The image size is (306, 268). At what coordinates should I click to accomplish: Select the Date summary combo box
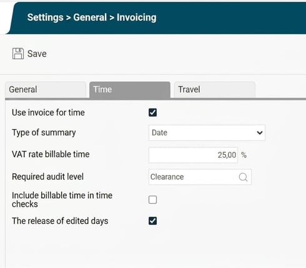coord(207,133)
